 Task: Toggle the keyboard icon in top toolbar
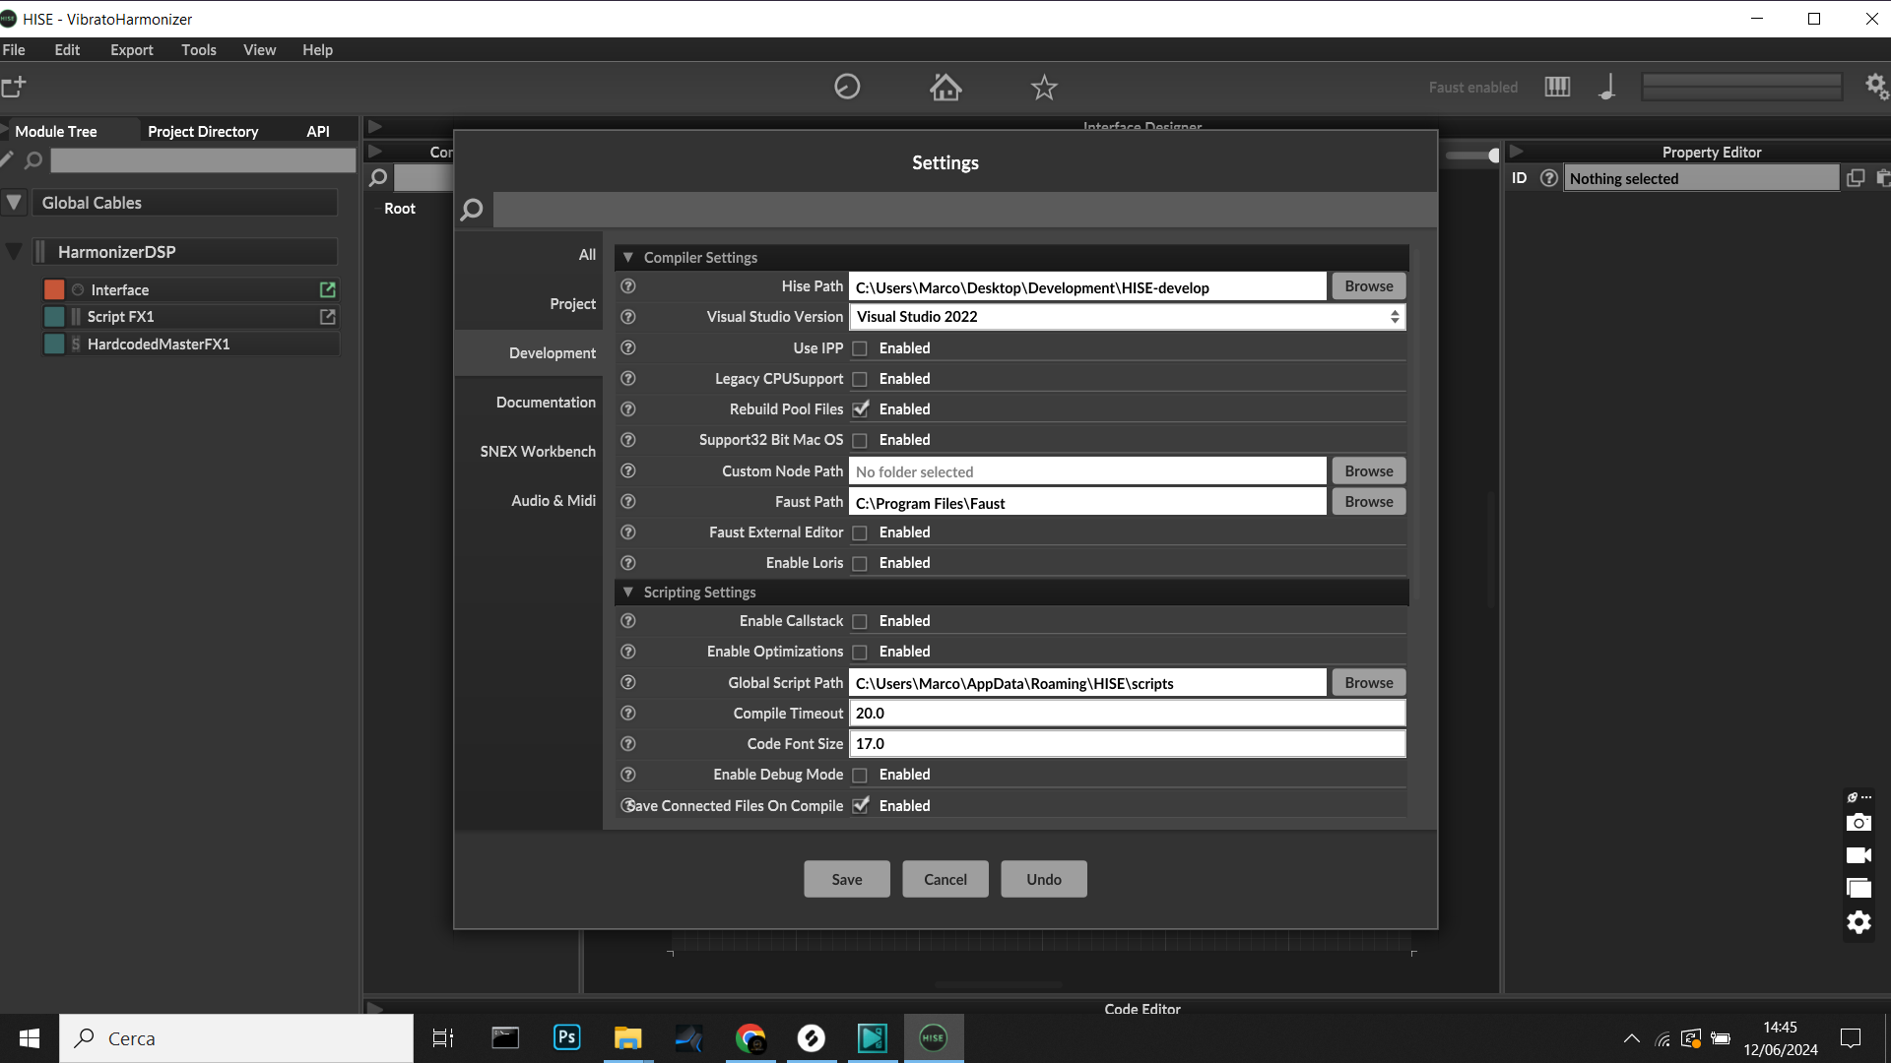tap(1557, 87)
